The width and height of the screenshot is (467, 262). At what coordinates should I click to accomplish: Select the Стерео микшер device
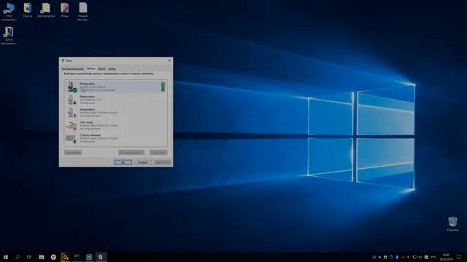tap(115, 138)
